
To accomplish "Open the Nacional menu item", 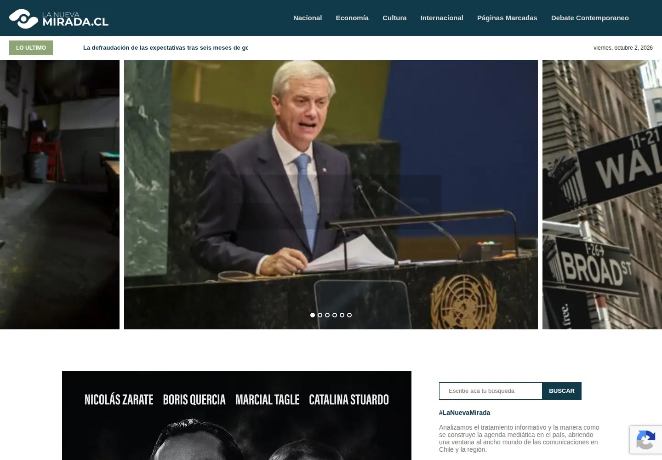I will click(308, 18).
